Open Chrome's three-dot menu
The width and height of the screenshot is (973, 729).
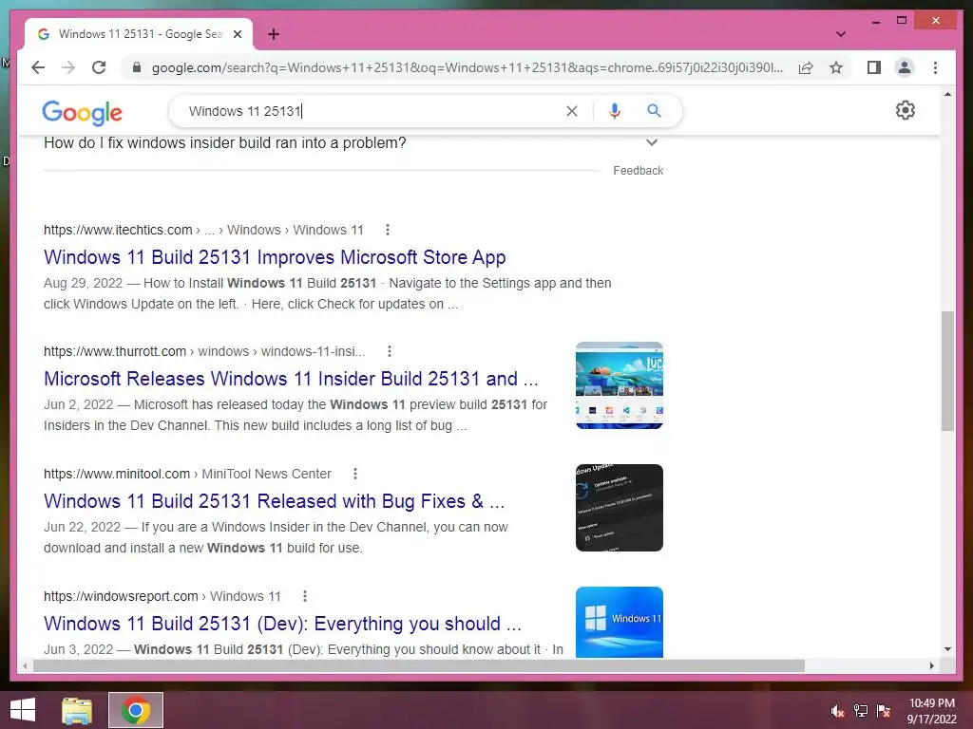[x=935, y=67]
